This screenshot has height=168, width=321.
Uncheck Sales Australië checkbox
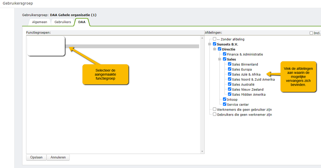pyautogui.click(x=229, y=84)
